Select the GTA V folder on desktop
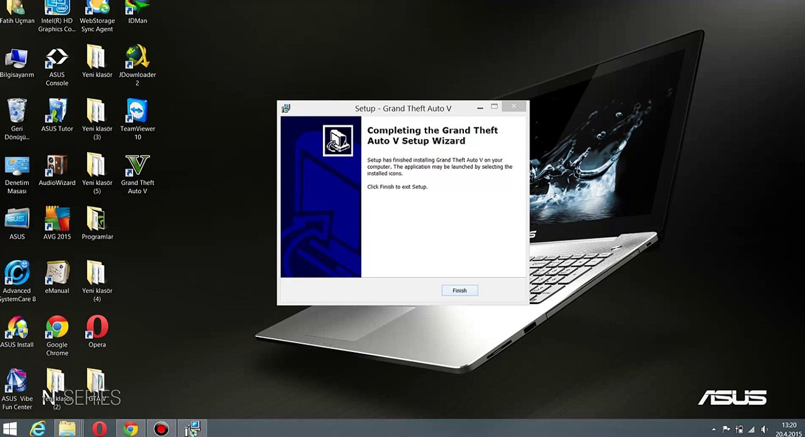This screenshot has height=437, width=805. (97, 385)
